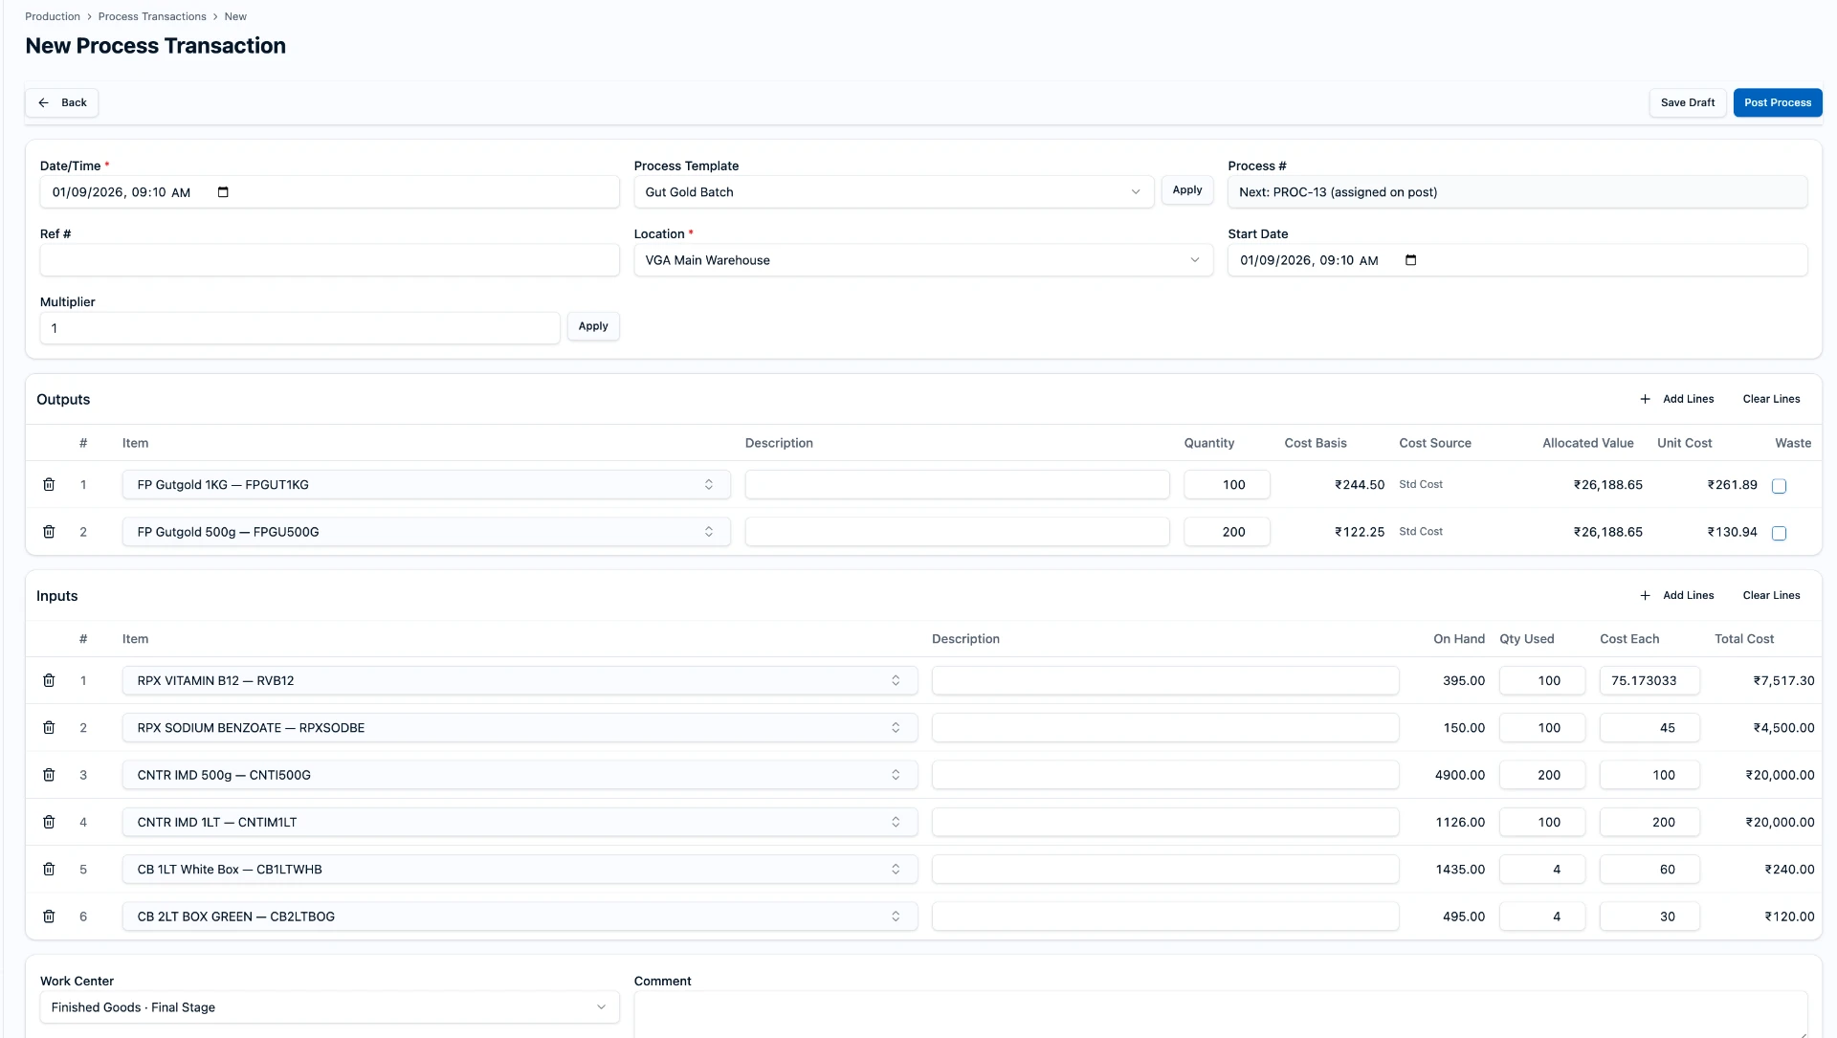This screenshot has height=1038, width=1837.
Task: Delete output line FP Gutgold 500g
Action: pyautogui.click(x=49, y=532)
